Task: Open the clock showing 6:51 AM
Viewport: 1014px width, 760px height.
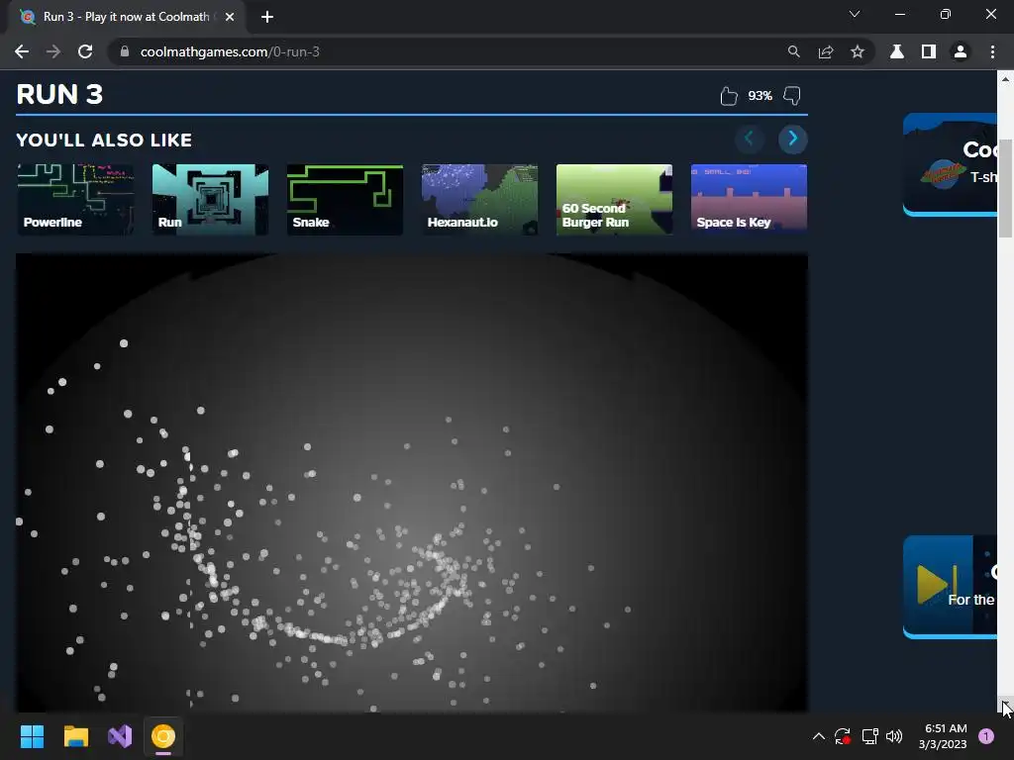Action: point(943,736)
